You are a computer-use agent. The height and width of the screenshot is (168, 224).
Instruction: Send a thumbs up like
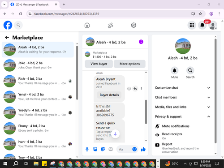pos(143,149)
